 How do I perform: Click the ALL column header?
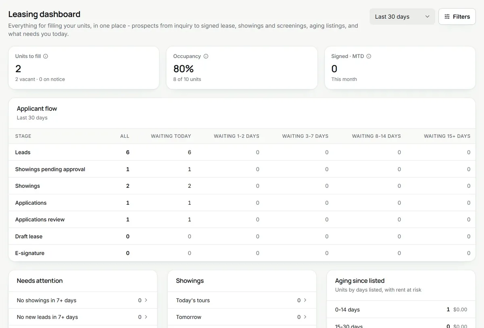[125, 136]
